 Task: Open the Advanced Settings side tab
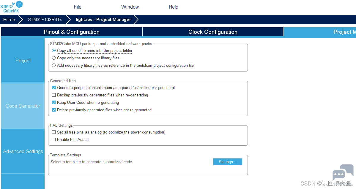click(23, 151)
